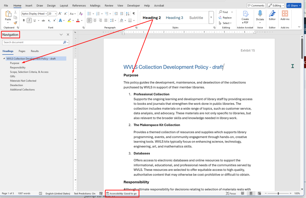Justify the paragraph text
The width and height of the screenshot is (306, 198).
click(x=106, y=20)
